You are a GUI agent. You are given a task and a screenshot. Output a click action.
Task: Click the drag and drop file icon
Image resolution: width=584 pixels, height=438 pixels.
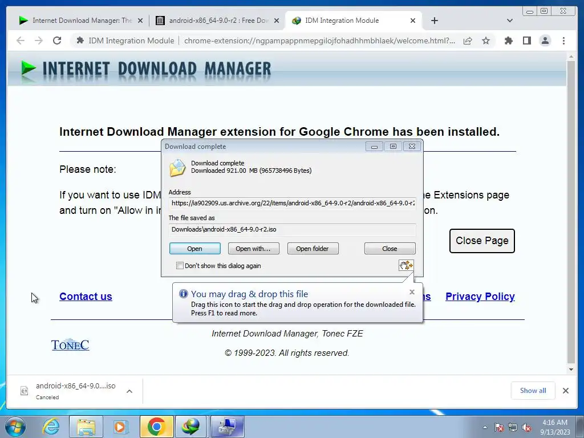click(x=406, y=265)
